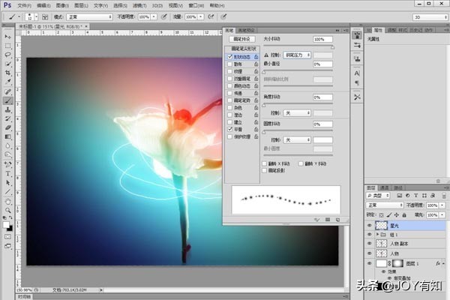
Task: Select the Move tool
Action: click(7, 35)
